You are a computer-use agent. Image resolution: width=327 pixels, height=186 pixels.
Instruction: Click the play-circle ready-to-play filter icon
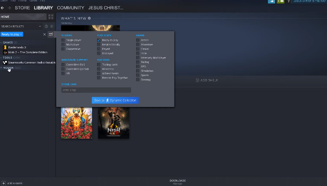[52, 26]
